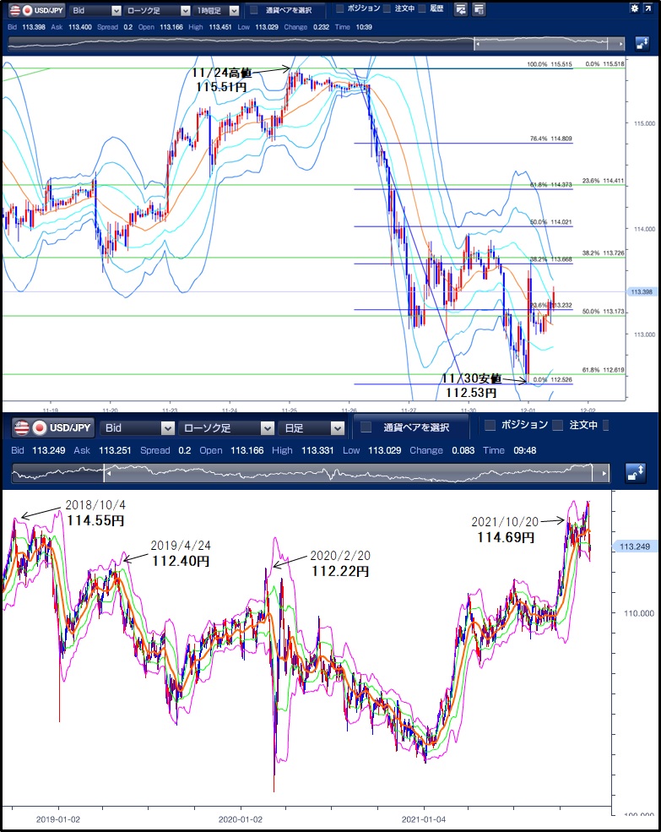Enable the ポジション checkbox in upper chart
Viewport: 661px width, 832px height.
coord(340,8)
